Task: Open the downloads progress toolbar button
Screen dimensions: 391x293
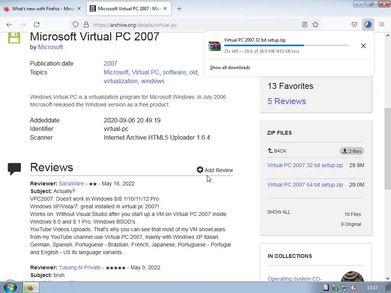Action: [368, 24]
